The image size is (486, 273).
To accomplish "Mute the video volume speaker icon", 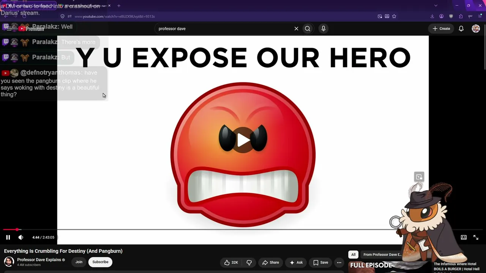I will pyautogui.click(x=21, y=237).
